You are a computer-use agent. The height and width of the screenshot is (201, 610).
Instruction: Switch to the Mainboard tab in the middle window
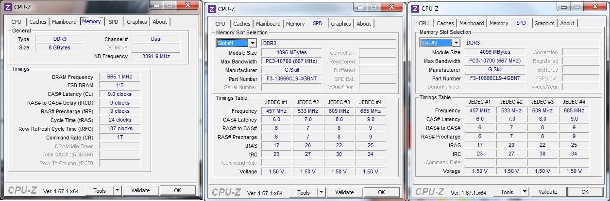[x=268, y=24]
